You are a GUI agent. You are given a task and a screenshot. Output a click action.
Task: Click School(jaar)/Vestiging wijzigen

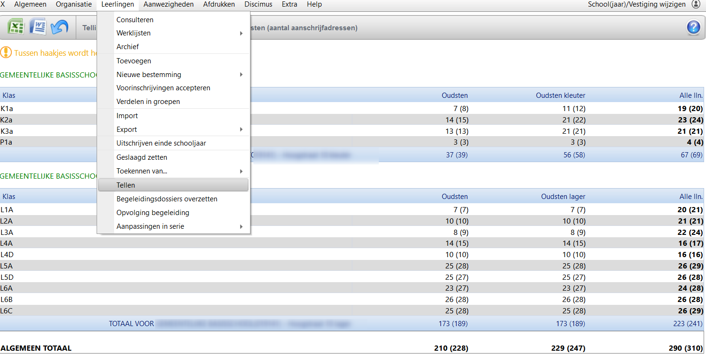pyautogui.click(x=637, y=4)
